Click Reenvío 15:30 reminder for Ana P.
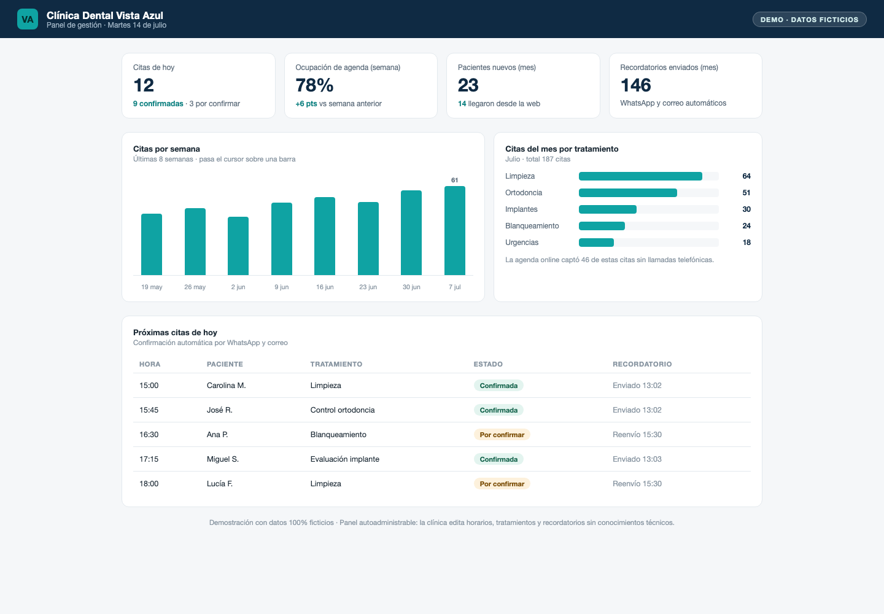Viewport: 884px width, 614px height. [637, 435]
